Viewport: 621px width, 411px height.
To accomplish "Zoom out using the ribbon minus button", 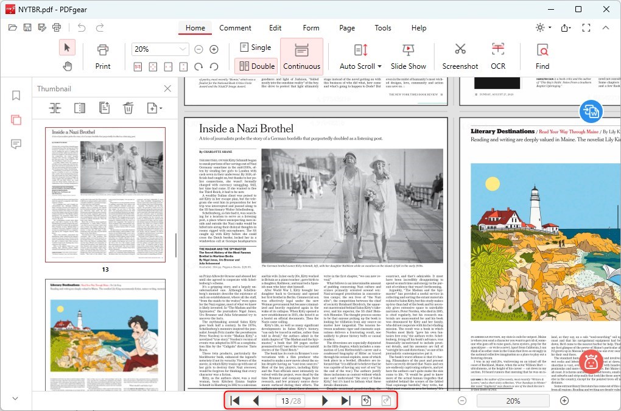I will [199, 49].
